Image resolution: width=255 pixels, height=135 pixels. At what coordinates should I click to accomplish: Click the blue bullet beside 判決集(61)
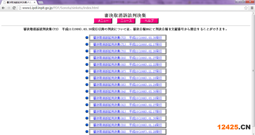tap(87, 111)
